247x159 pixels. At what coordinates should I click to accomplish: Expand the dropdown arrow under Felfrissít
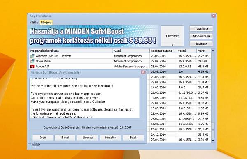(172, 45)
